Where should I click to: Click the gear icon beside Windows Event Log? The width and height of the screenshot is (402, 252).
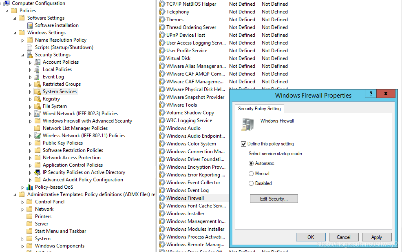tap(162, 190)
